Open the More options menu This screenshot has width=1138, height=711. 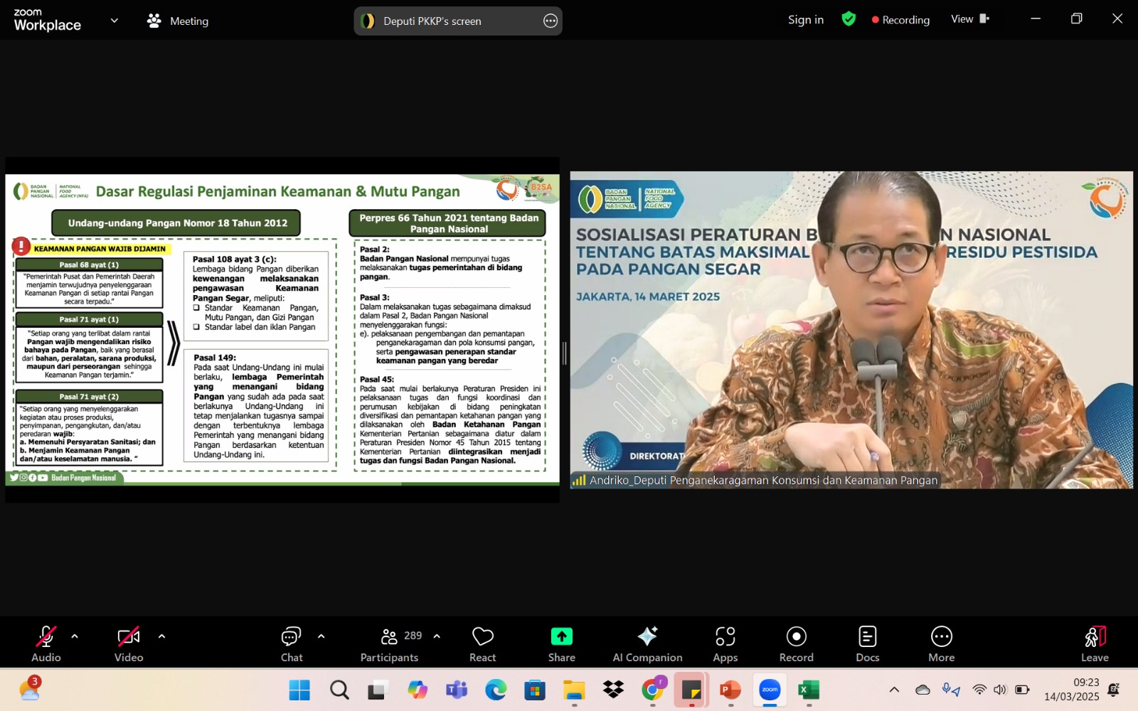[x=941, y=644]
